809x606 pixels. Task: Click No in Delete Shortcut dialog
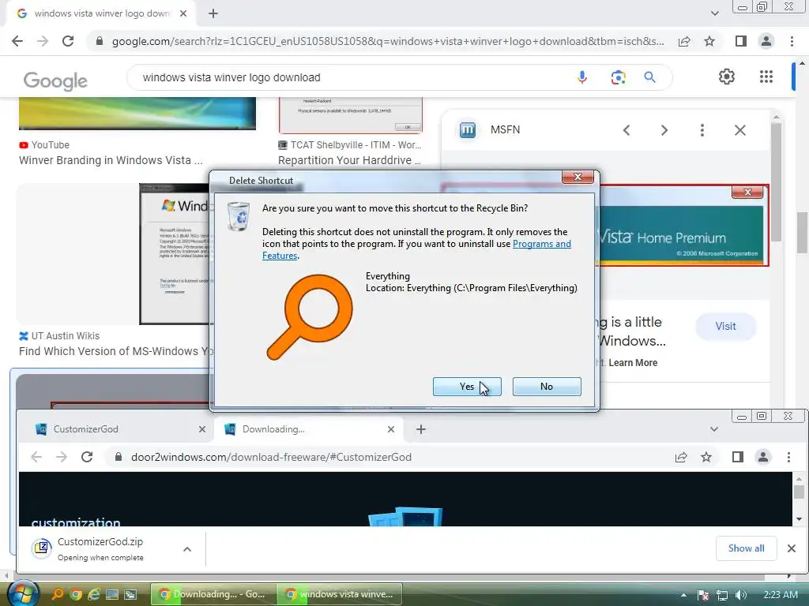click(x=547, y=387)
